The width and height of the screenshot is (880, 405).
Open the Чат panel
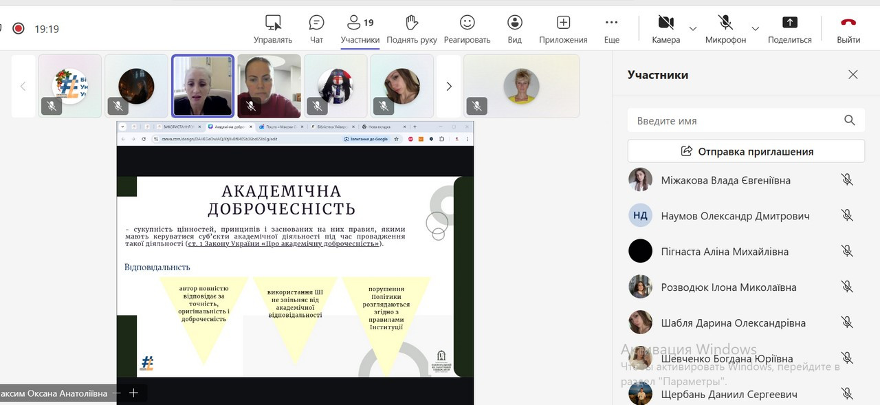pos(316,29)
